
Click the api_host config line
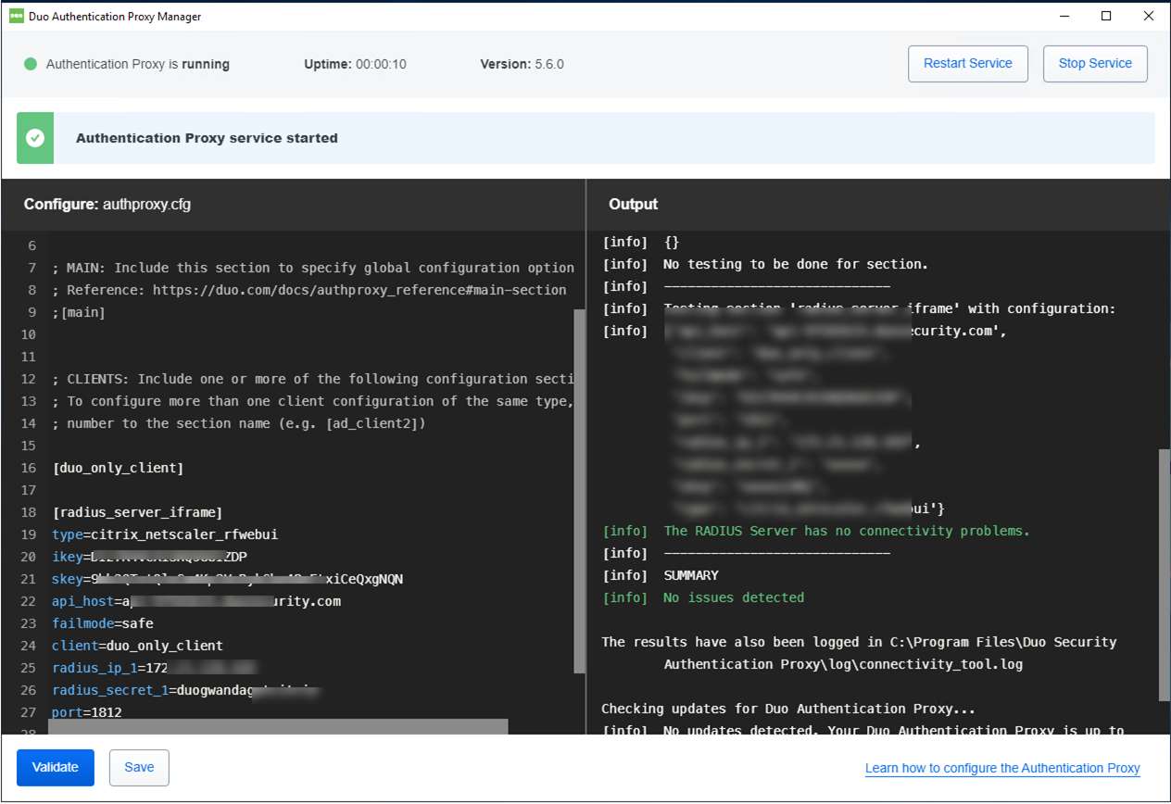[x=196, y=601]
